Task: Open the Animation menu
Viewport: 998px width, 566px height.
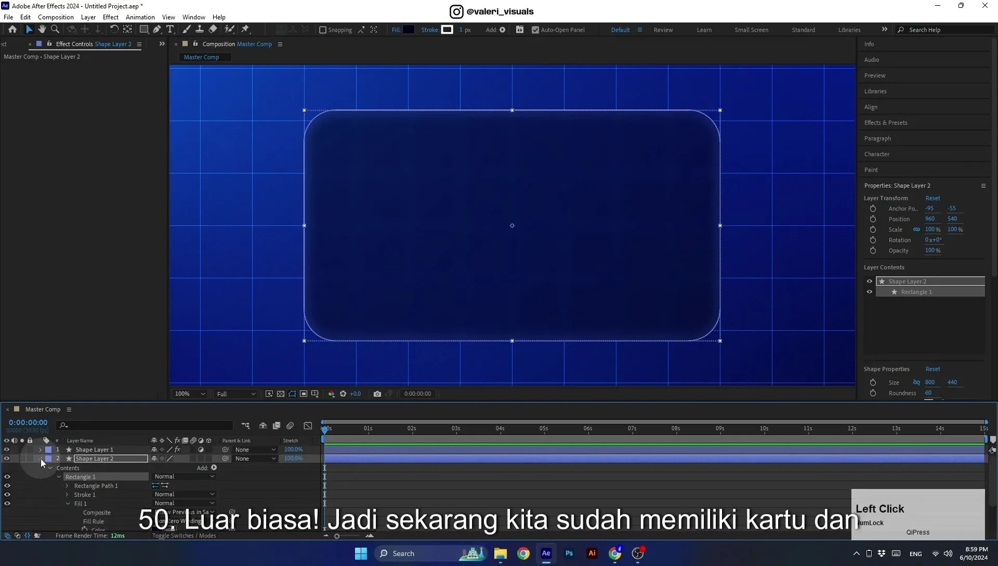Action: point(140,17)
